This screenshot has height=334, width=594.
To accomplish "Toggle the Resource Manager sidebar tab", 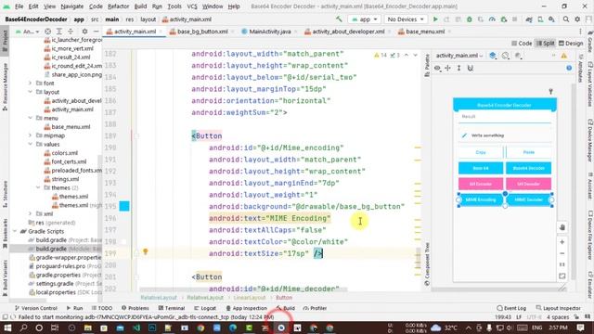I will (5, 87).
